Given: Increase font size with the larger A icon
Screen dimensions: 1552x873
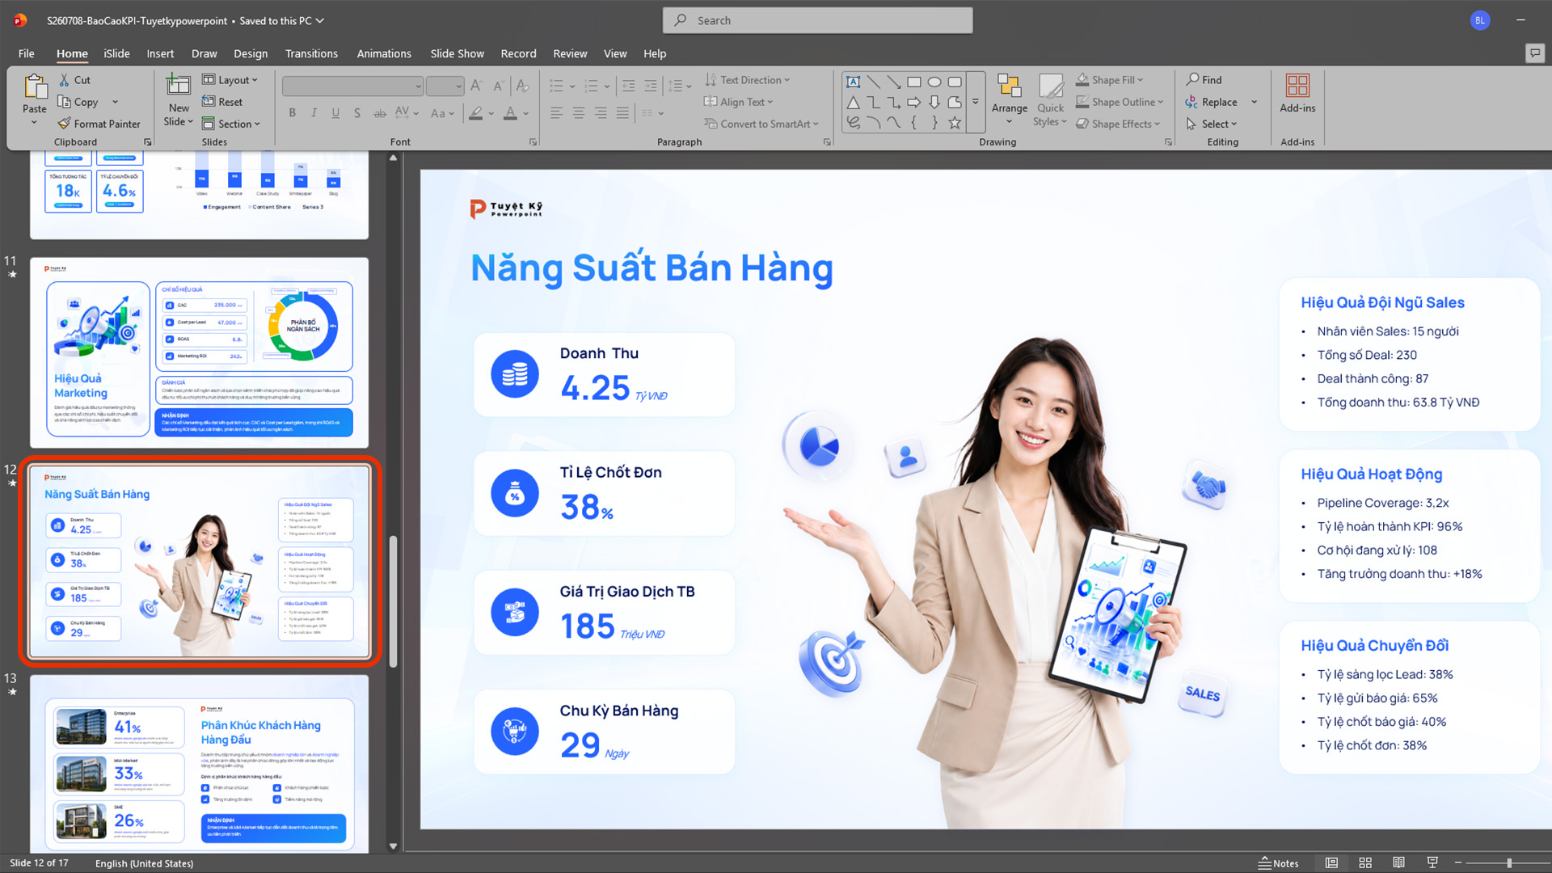Looking at the screenshot, I should coord(476,86).
